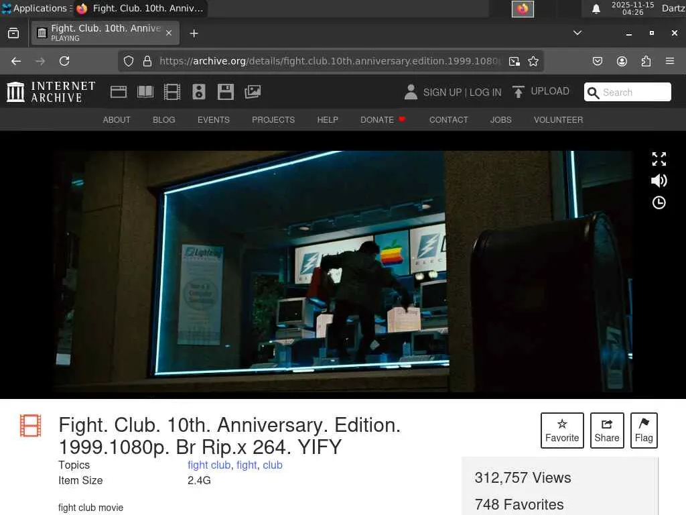
Task: Click the playing video frame
Action: click(343, 271)
